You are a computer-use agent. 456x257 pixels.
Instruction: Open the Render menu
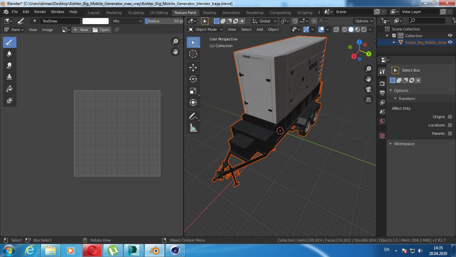coord(40,12)
